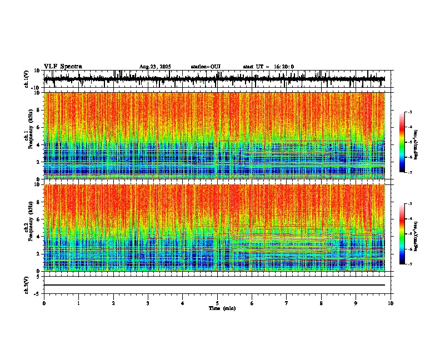Screen dimensions: 440x340
Task: Click the ch.2 spectrogram color scale bar
Action: [402, 234]
